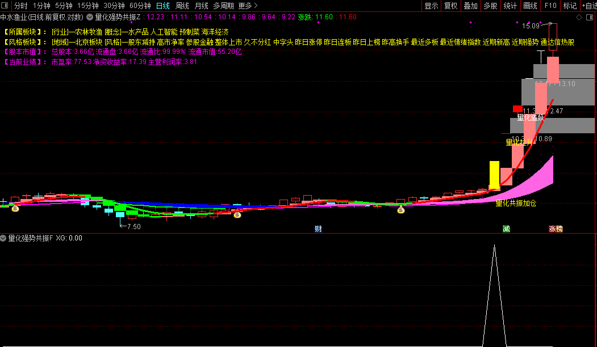Click the 【所属板块】 label
The height and width of the screenshot is (347, 597).
pyautogui.click(x=23, y=32)
